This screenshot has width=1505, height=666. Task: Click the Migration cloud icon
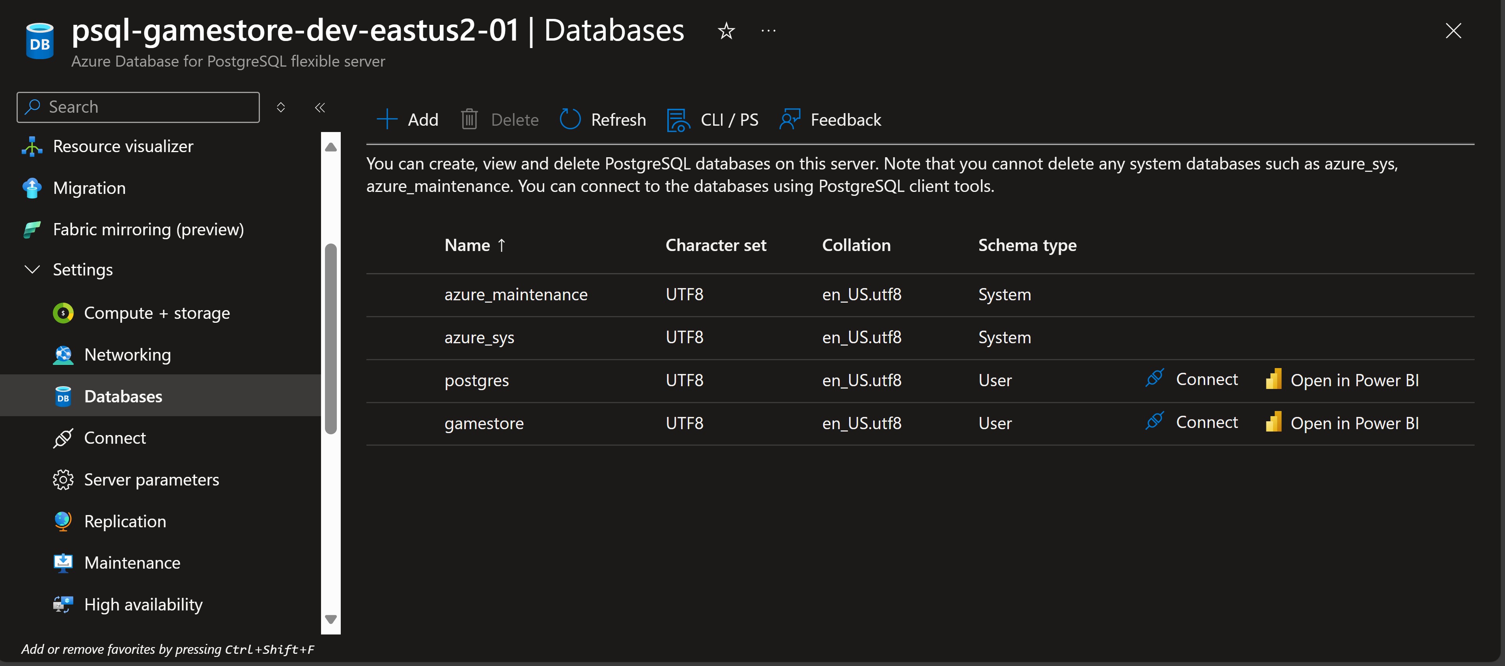32,188
